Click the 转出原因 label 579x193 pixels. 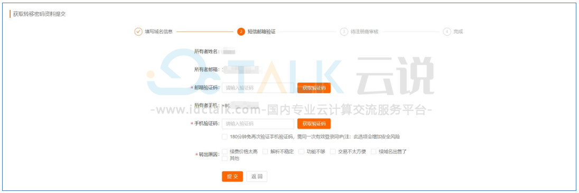pos(209,155)
